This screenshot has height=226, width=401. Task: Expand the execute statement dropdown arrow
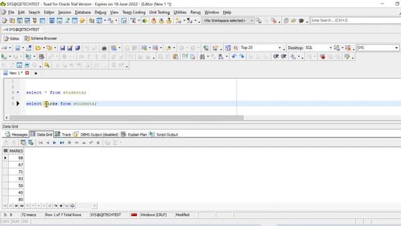point(10,56)
